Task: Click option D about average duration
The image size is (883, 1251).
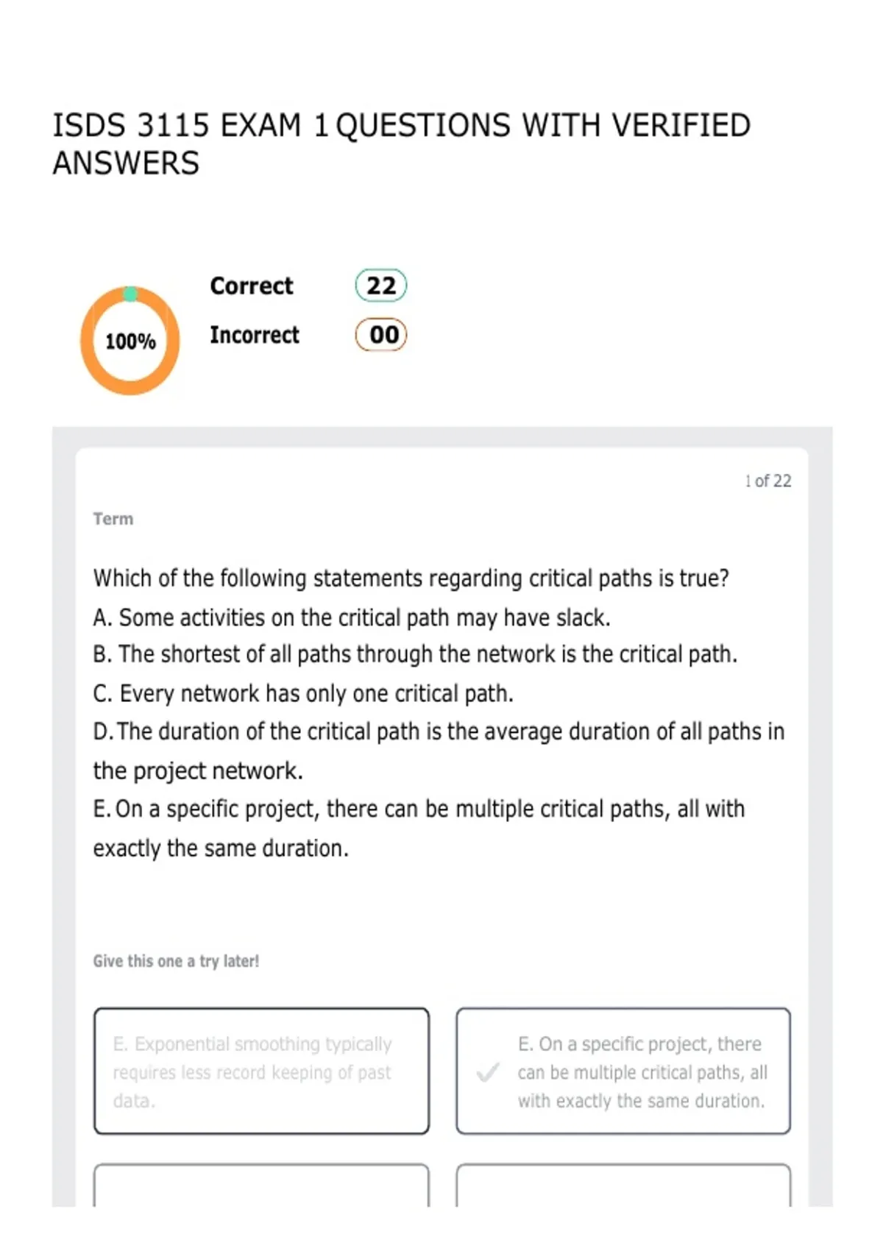Action: point(439,751)
